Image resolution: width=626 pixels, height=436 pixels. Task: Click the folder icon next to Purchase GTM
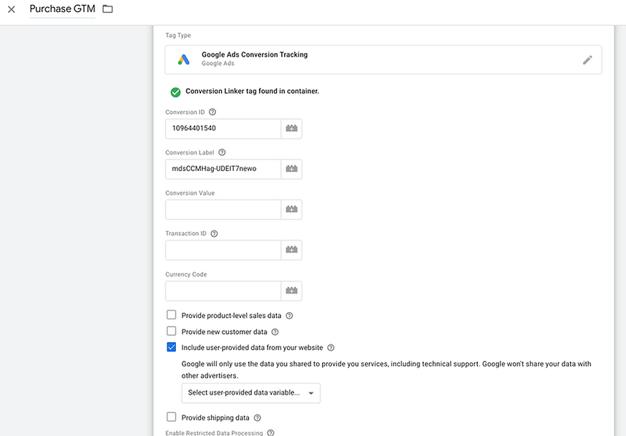point(107,9)
